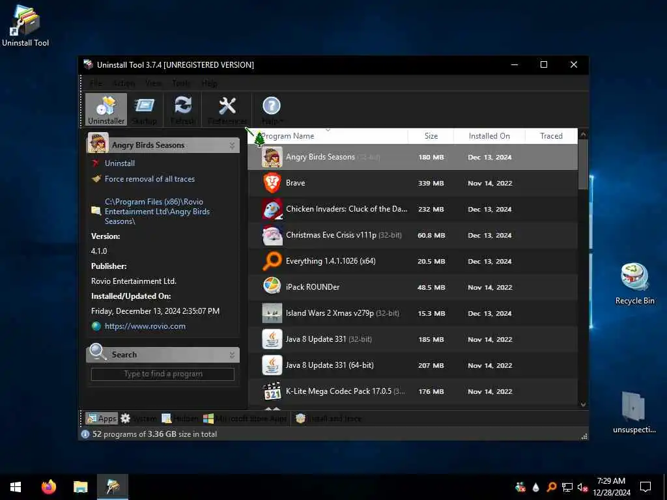Select the Everything magnifier icon row
This screenshot has height=500, width=667.
272,261
